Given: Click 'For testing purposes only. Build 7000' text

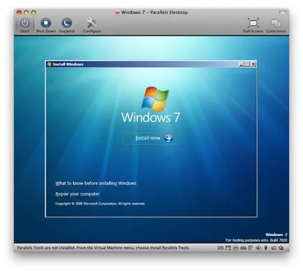Looking at the screenshot, I should (x=256, y=240).
